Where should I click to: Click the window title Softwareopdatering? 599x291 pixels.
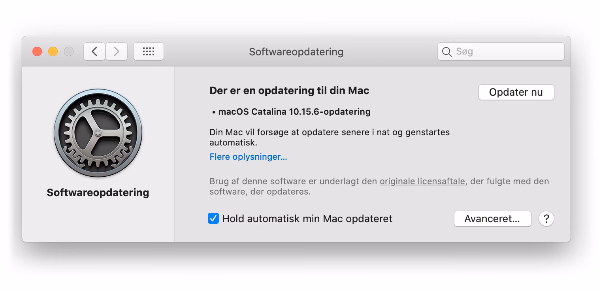click(x=296, y=52)
